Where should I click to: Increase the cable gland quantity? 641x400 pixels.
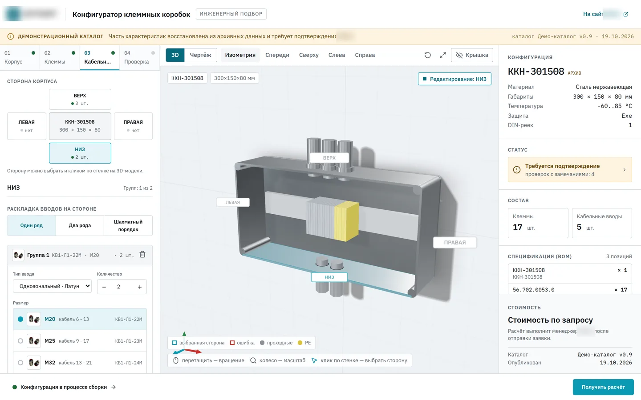point(140,287)
